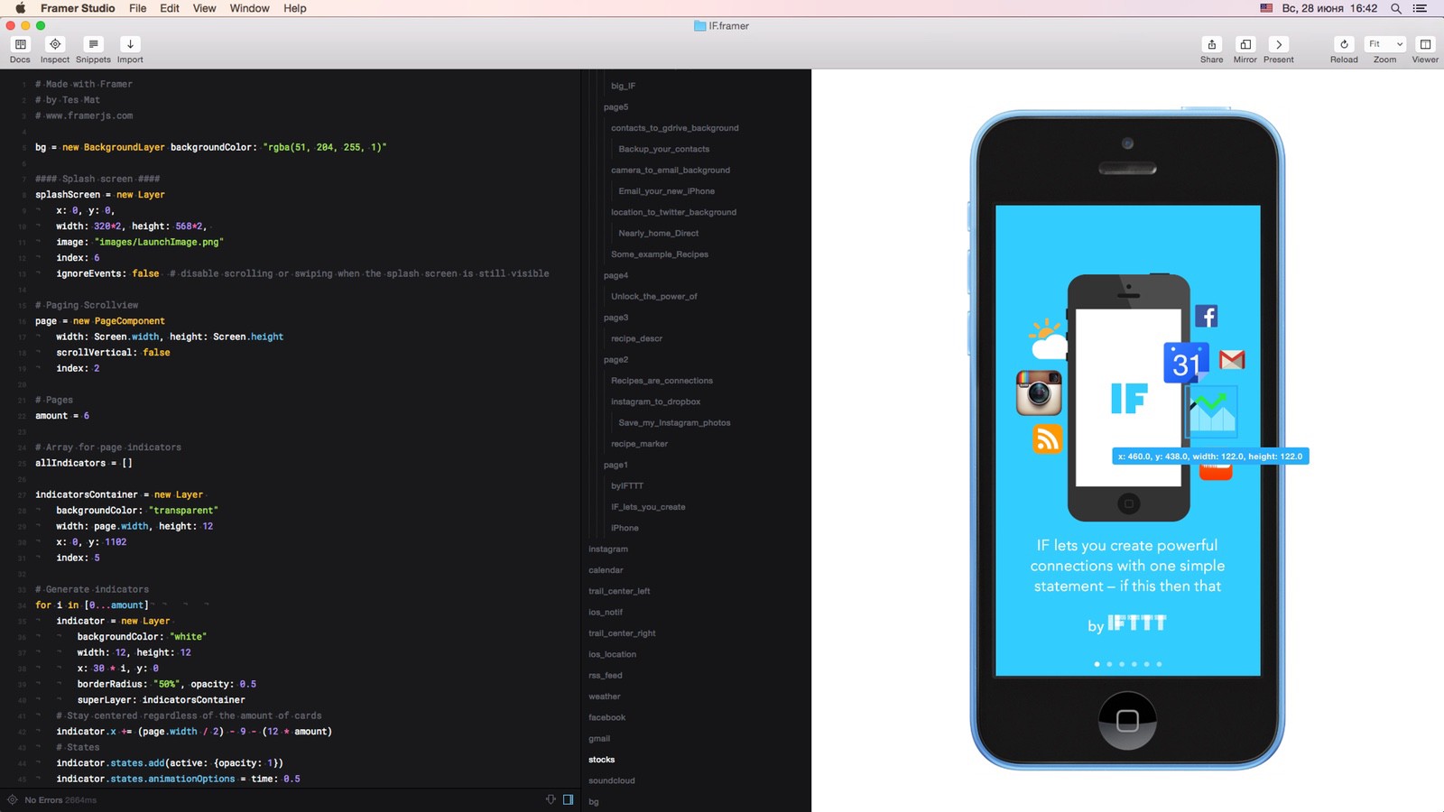Reload the prototype
Image resolution: width=1444 pixels, height=812 pixels.
tap(1344, 44)
